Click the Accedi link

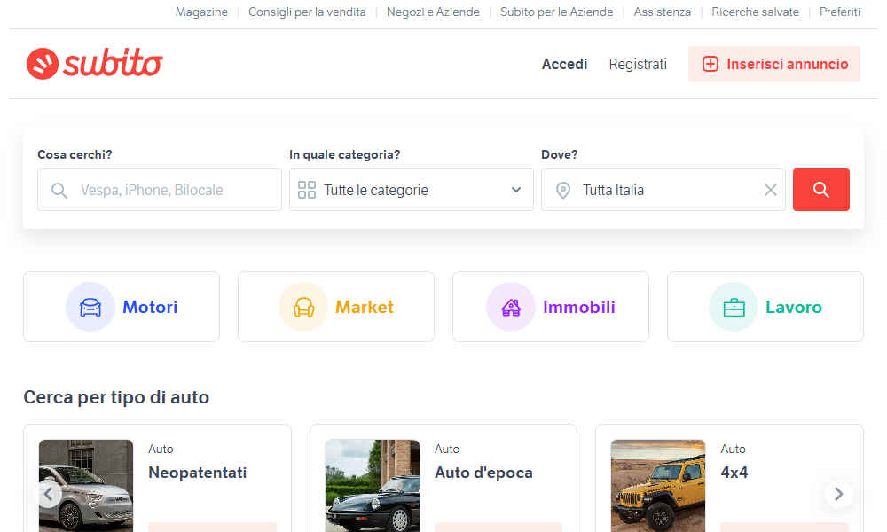click(x=564, y=64)
